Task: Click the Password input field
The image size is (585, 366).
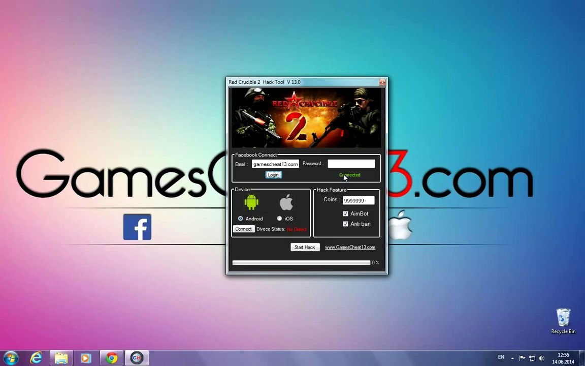Action: click(351, 164)
